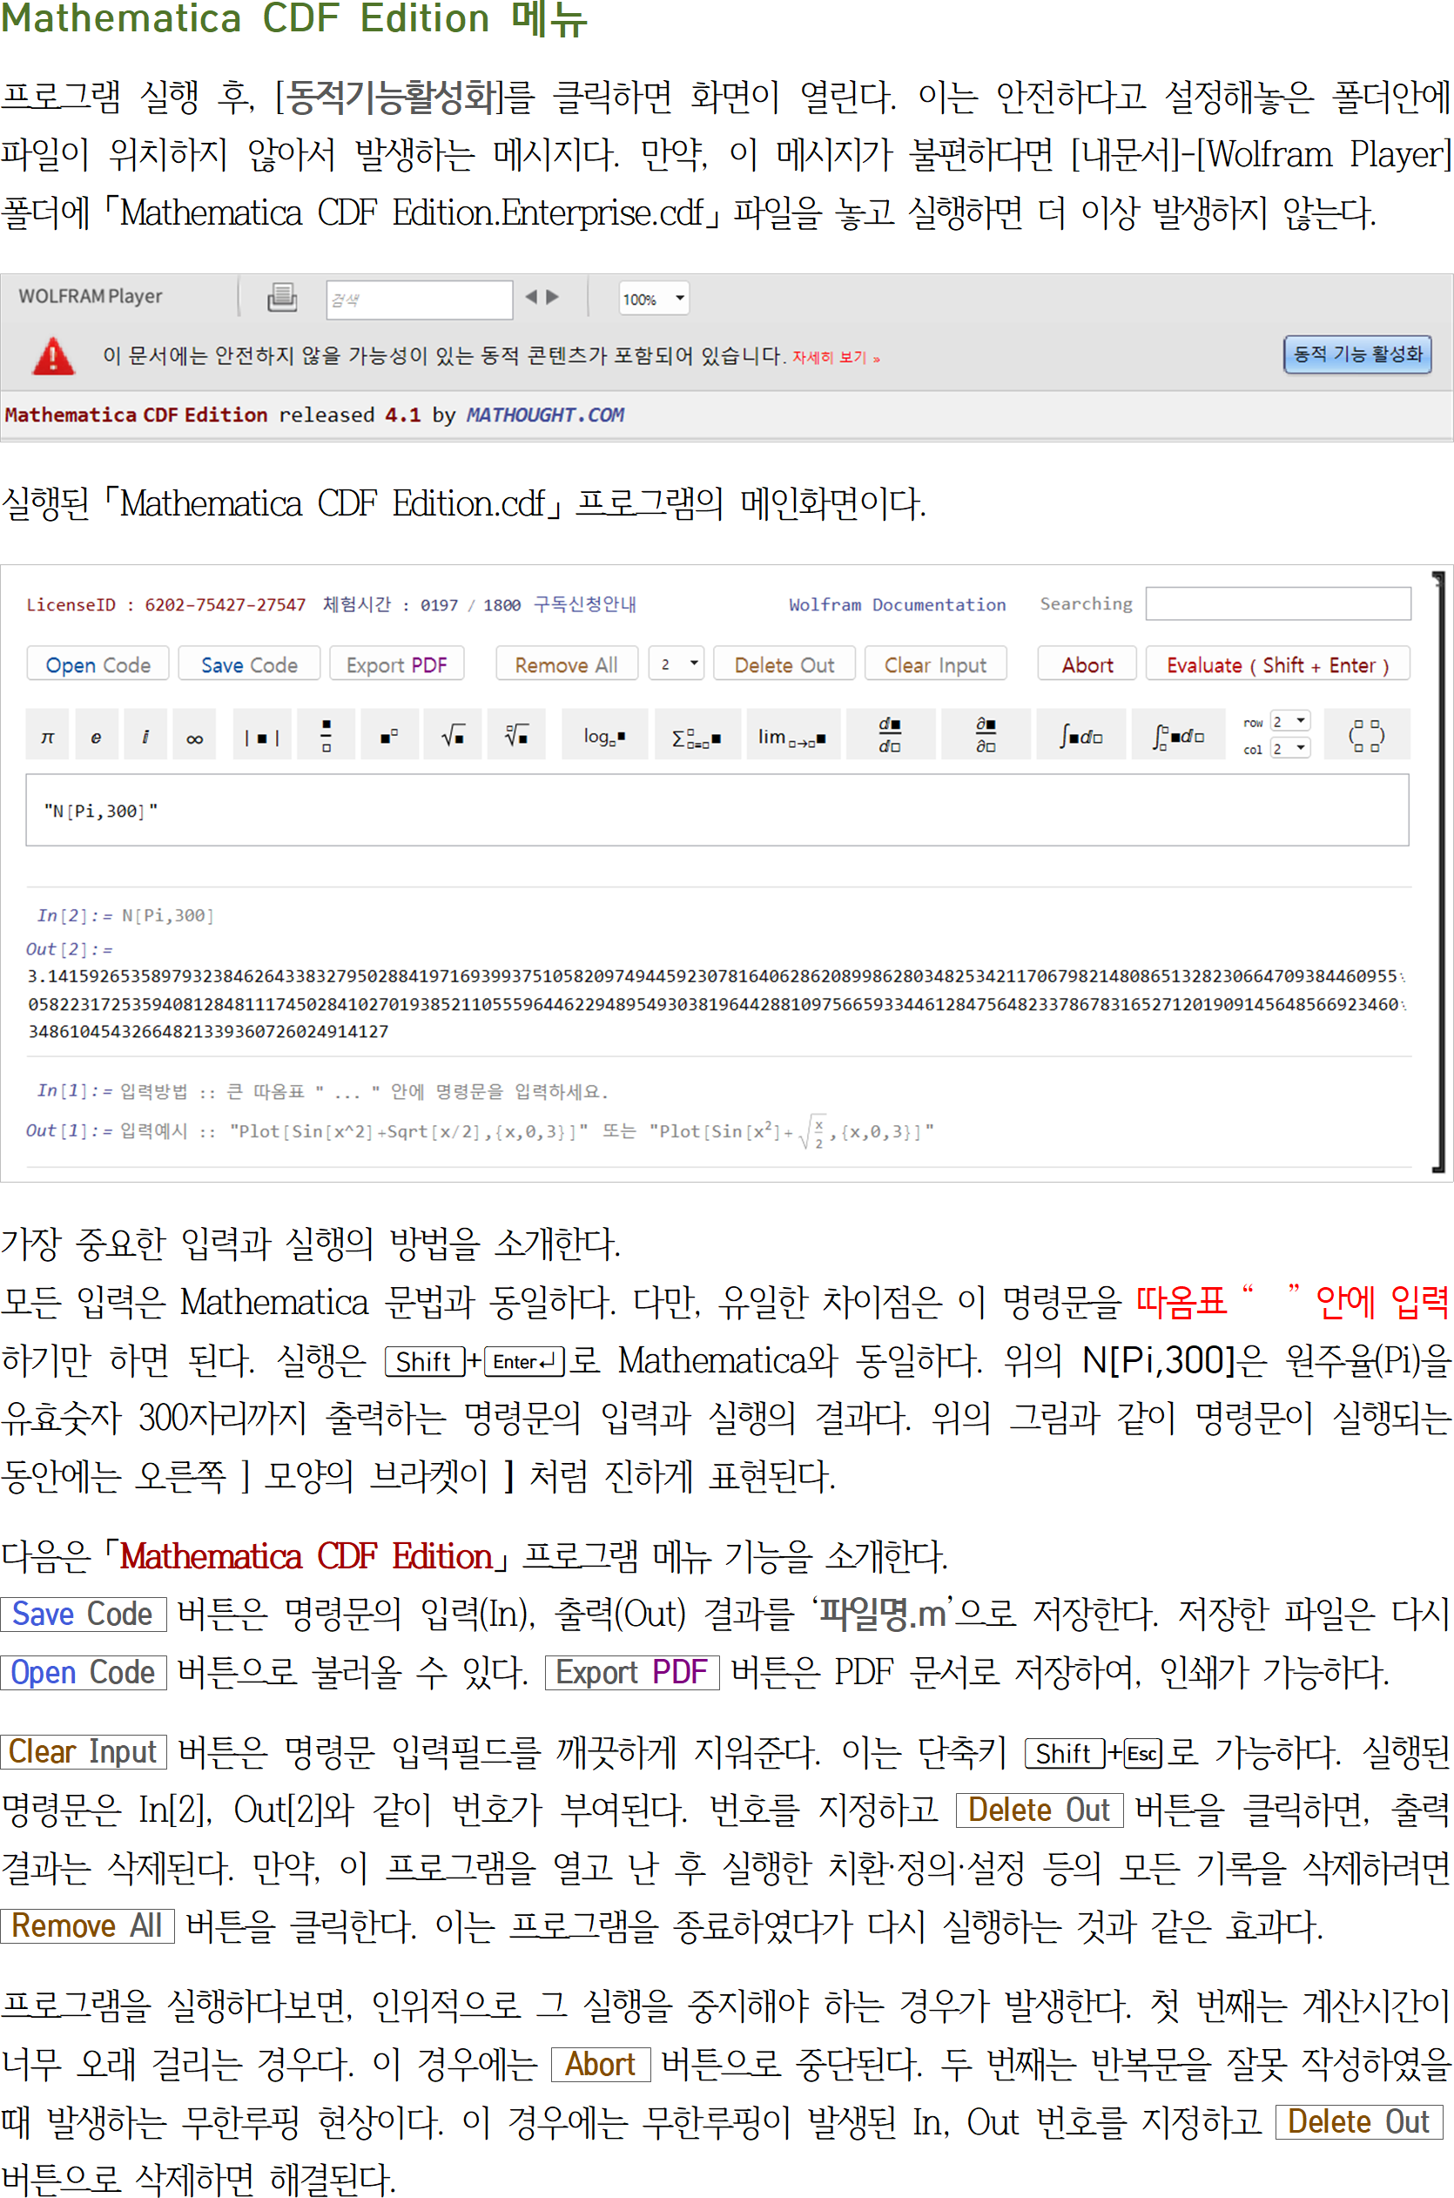Image resolution: width=1454 pixels, height=2198 pixels.
Task: Click the MATHOUGHT.COM link
Action: [544, 415]
